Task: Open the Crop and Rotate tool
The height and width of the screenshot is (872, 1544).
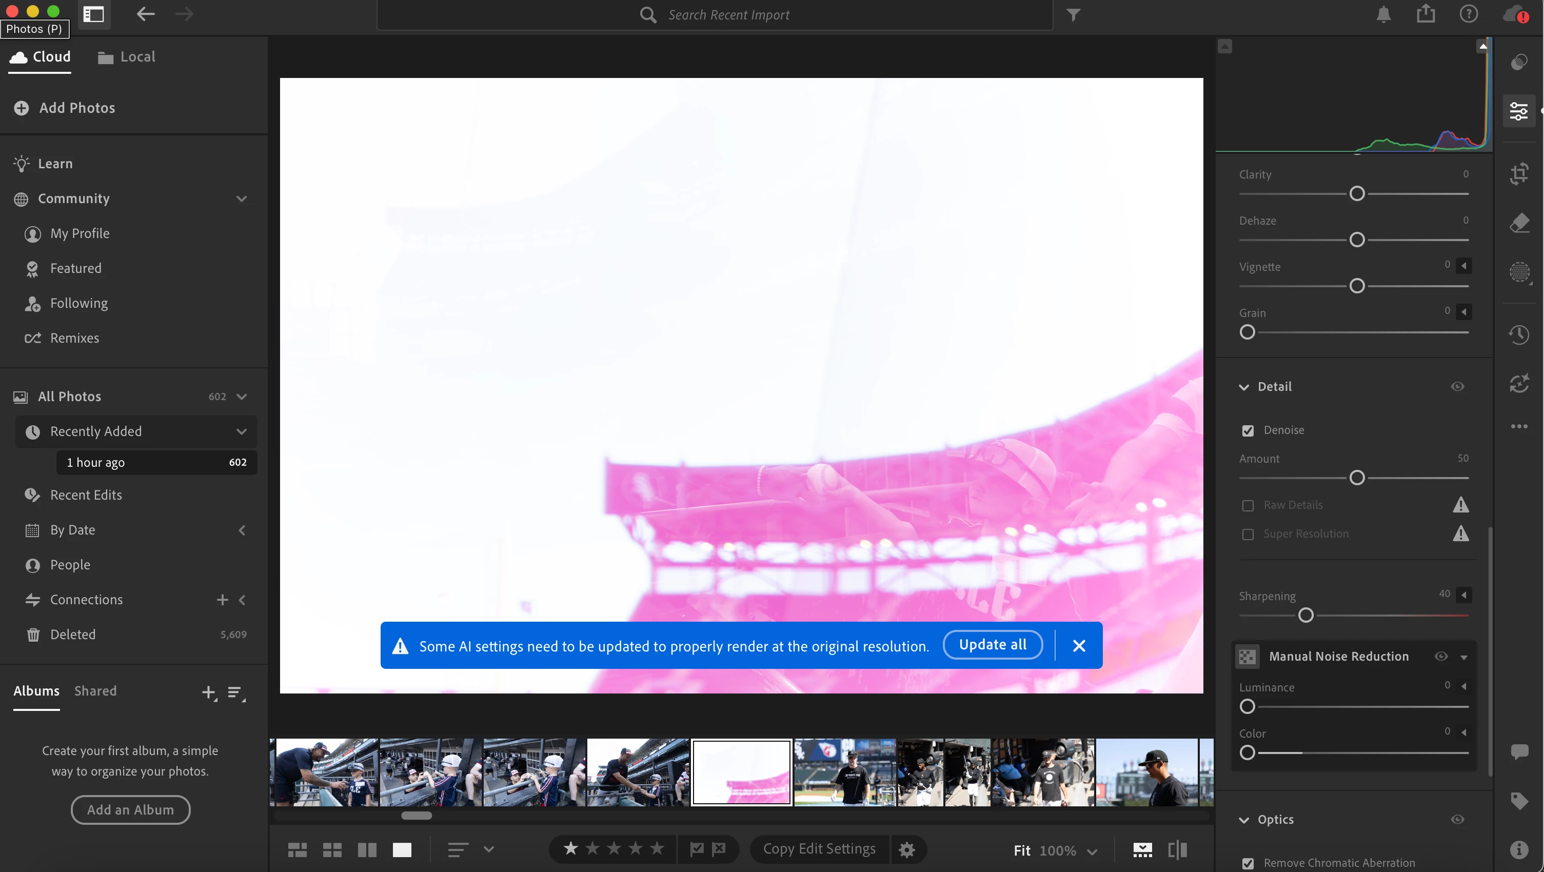Action: [1519, 174]
